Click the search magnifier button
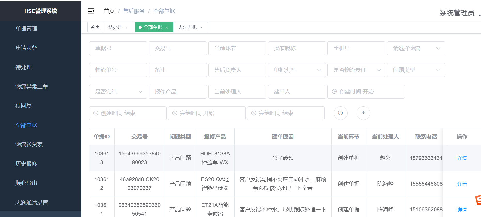Image resolution: width=481 pixels, height=217 pixels. (341, 113)
